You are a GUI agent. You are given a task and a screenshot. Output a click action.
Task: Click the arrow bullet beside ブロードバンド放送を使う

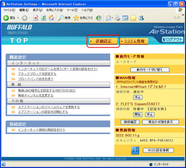point(13,79)
